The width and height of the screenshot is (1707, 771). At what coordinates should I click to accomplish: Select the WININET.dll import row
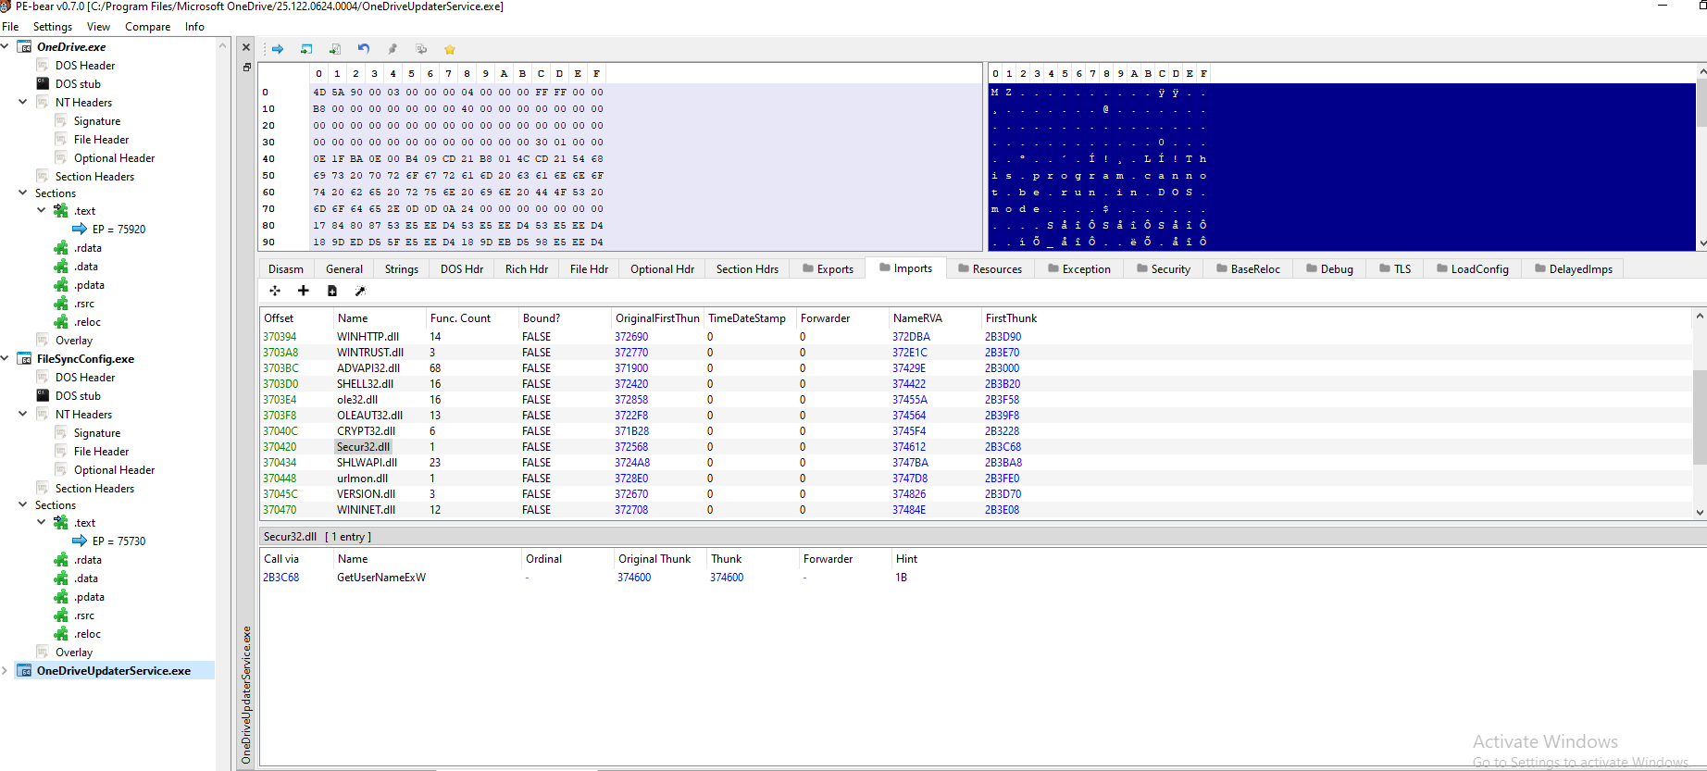pyautogui.click(x=977, y=509)
